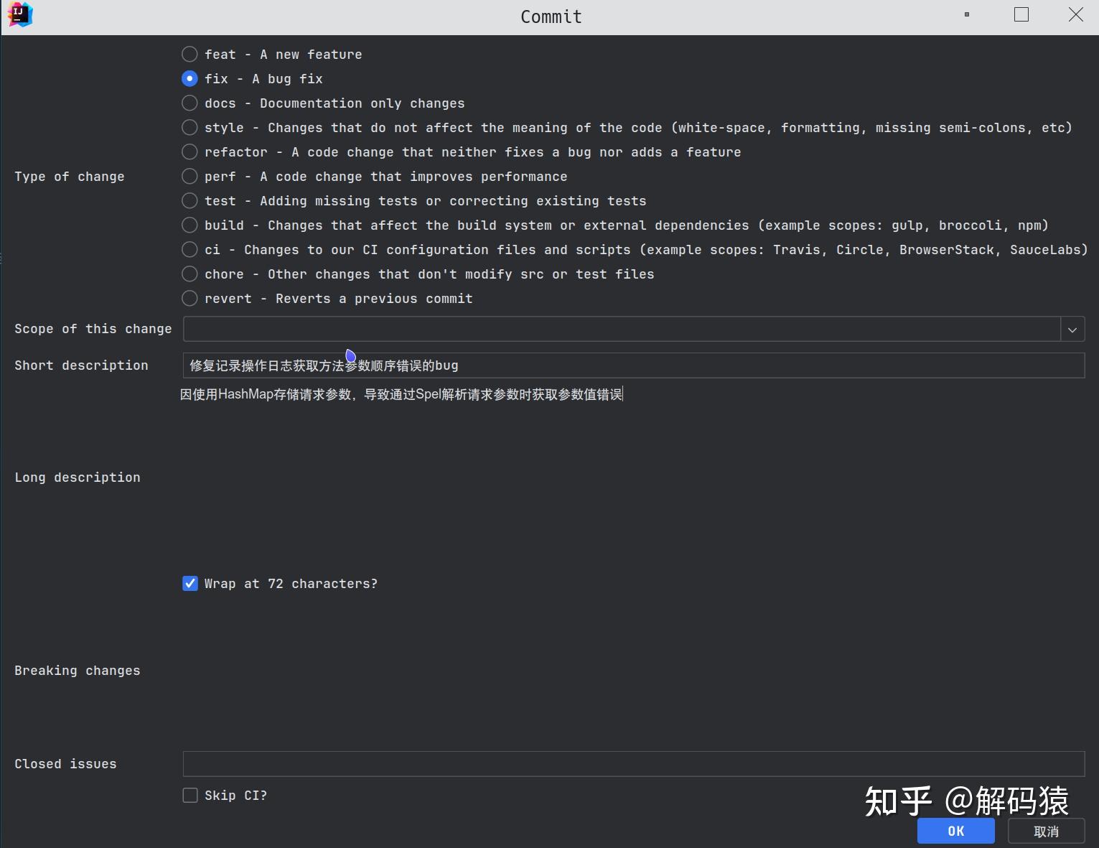Click the IntelliJ IDEA icon in title bar
The image size is (1099, 848).
[x=19, y=14]
